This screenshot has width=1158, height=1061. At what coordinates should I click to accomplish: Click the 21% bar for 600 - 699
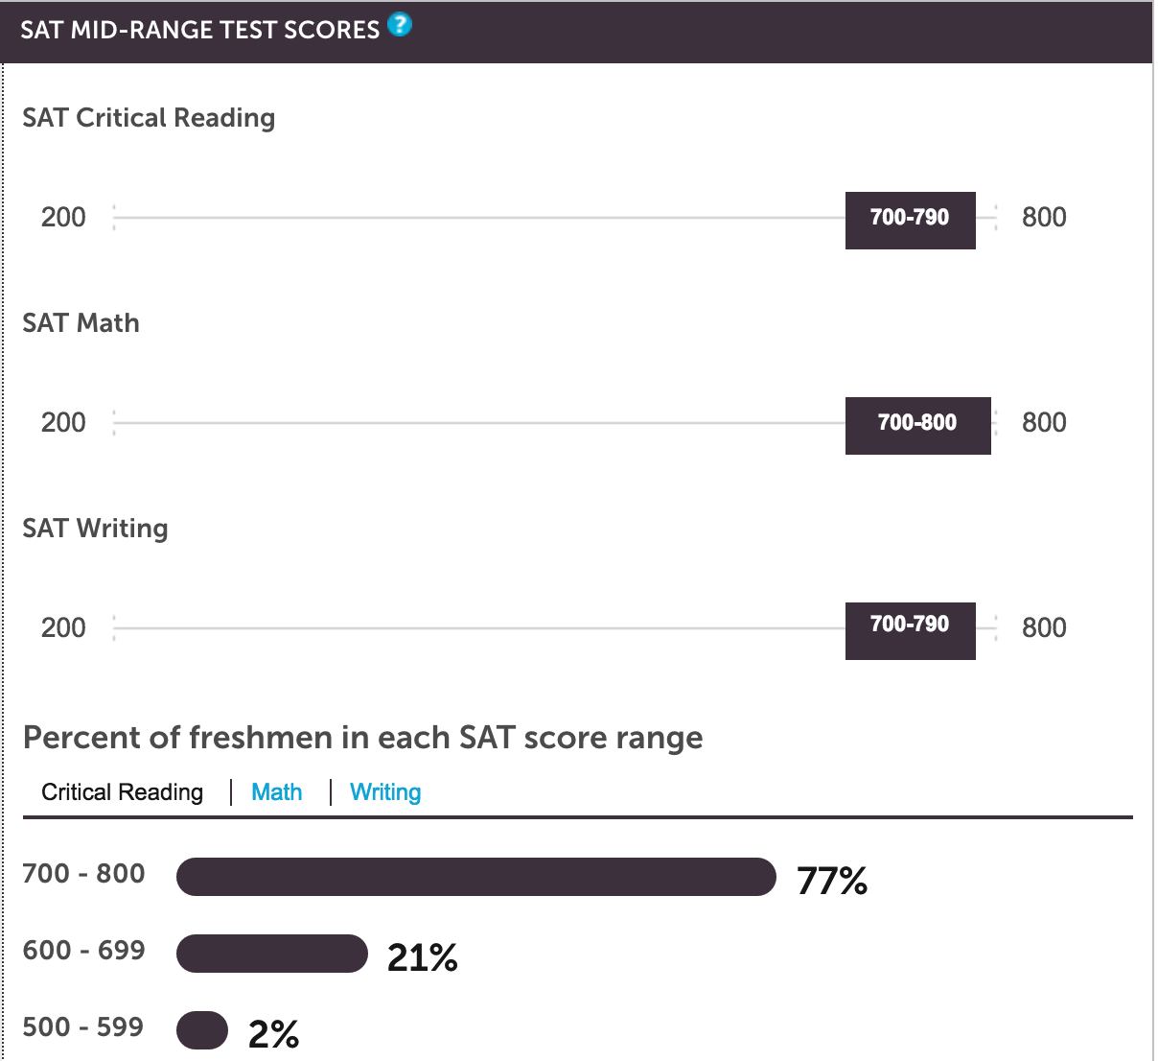click(272, 954)
